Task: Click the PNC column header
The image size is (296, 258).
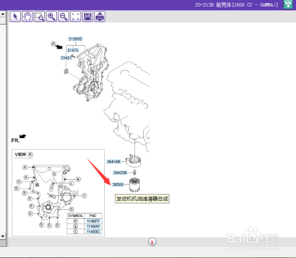Action: point(93,216)
